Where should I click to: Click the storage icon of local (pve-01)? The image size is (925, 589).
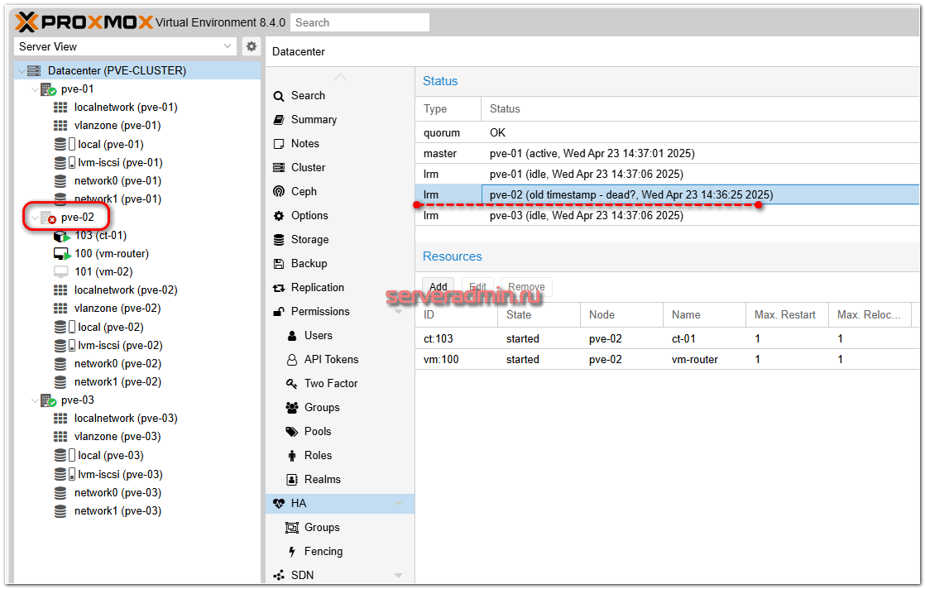(x=65, y=145)
